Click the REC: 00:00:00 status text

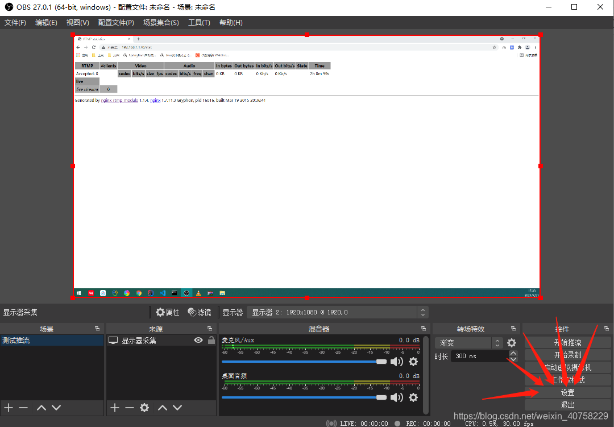point(429,424)
